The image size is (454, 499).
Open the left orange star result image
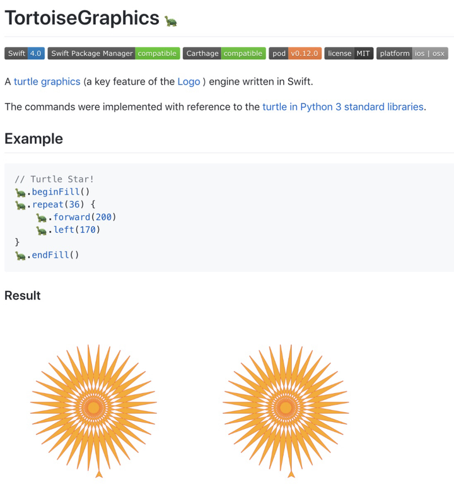[x=93, y=409]
